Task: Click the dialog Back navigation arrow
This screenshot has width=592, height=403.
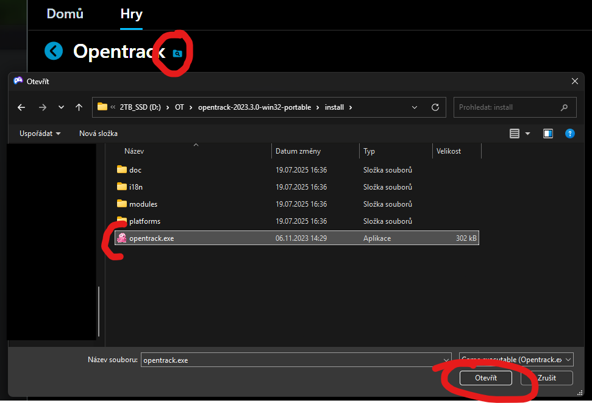Action: 21,107
